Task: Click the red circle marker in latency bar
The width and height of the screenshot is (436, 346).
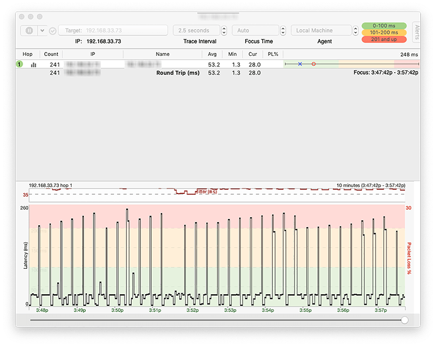Action: (x=313, y=63)
